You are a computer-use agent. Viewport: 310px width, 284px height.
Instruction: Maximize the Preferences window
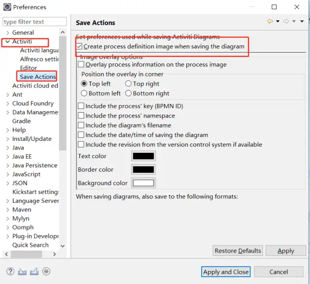click(274, 7)
